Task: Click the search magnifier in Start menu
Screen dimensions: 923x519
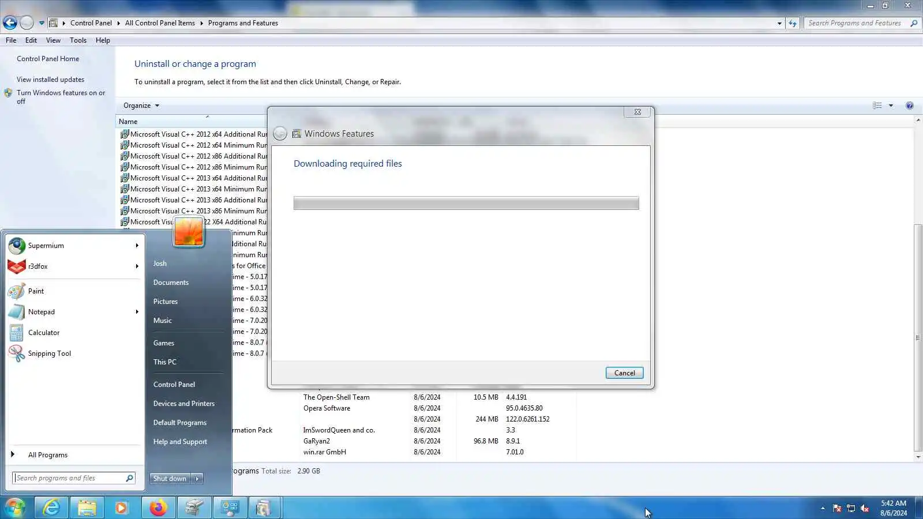Action: (130, 478)
